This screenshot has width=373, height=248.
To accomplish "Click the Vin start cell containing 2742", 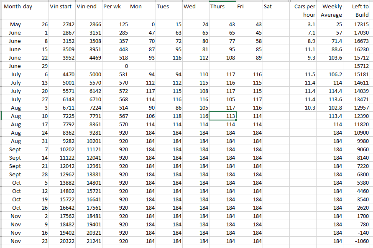I will [62, 25].
